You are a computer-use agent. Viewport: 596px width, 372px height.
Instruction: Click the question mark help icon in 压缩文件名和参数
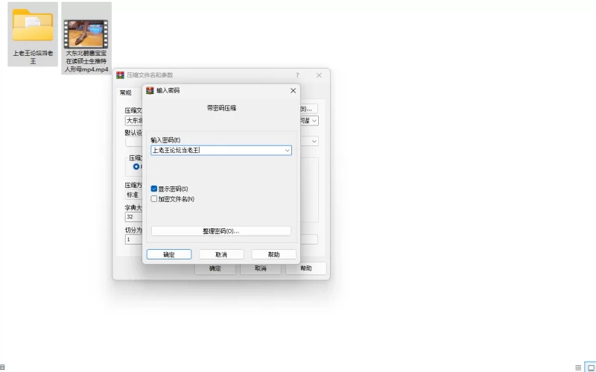click(297, 75)
